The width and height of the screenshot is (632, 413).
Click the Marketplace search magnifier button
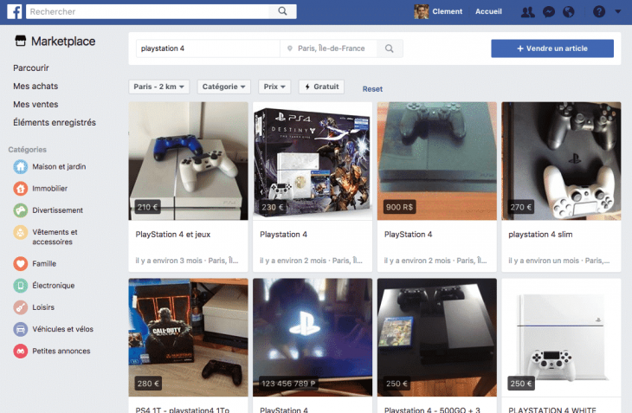(389, 48)
